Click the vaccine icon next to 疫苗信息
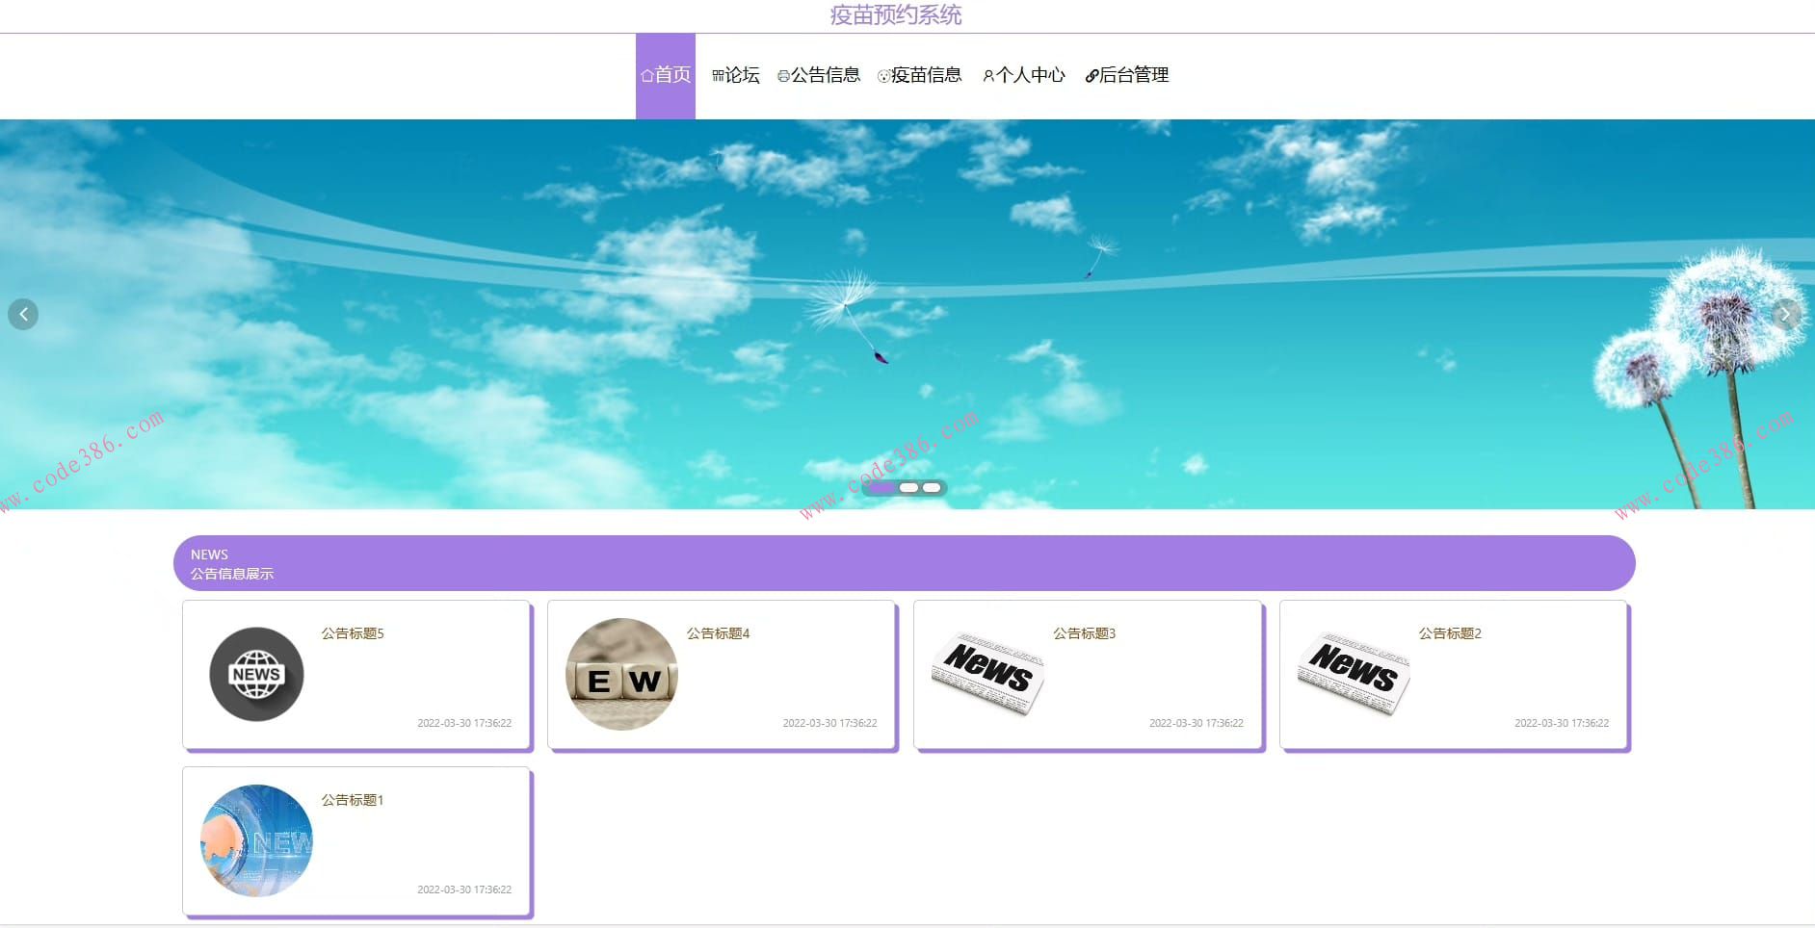1815x928 pixels. tap(882, 75)
